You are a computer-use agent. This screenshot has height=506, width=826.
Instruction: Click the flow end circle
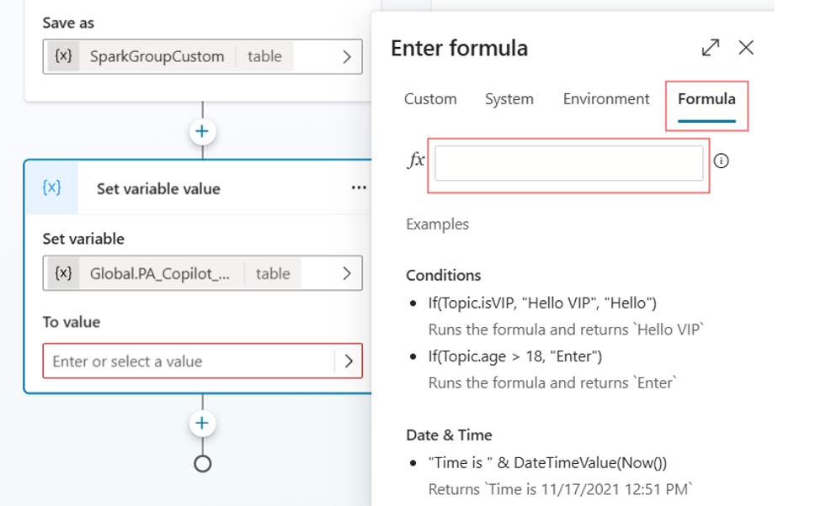pyautogui.click(x=202, y=463)
